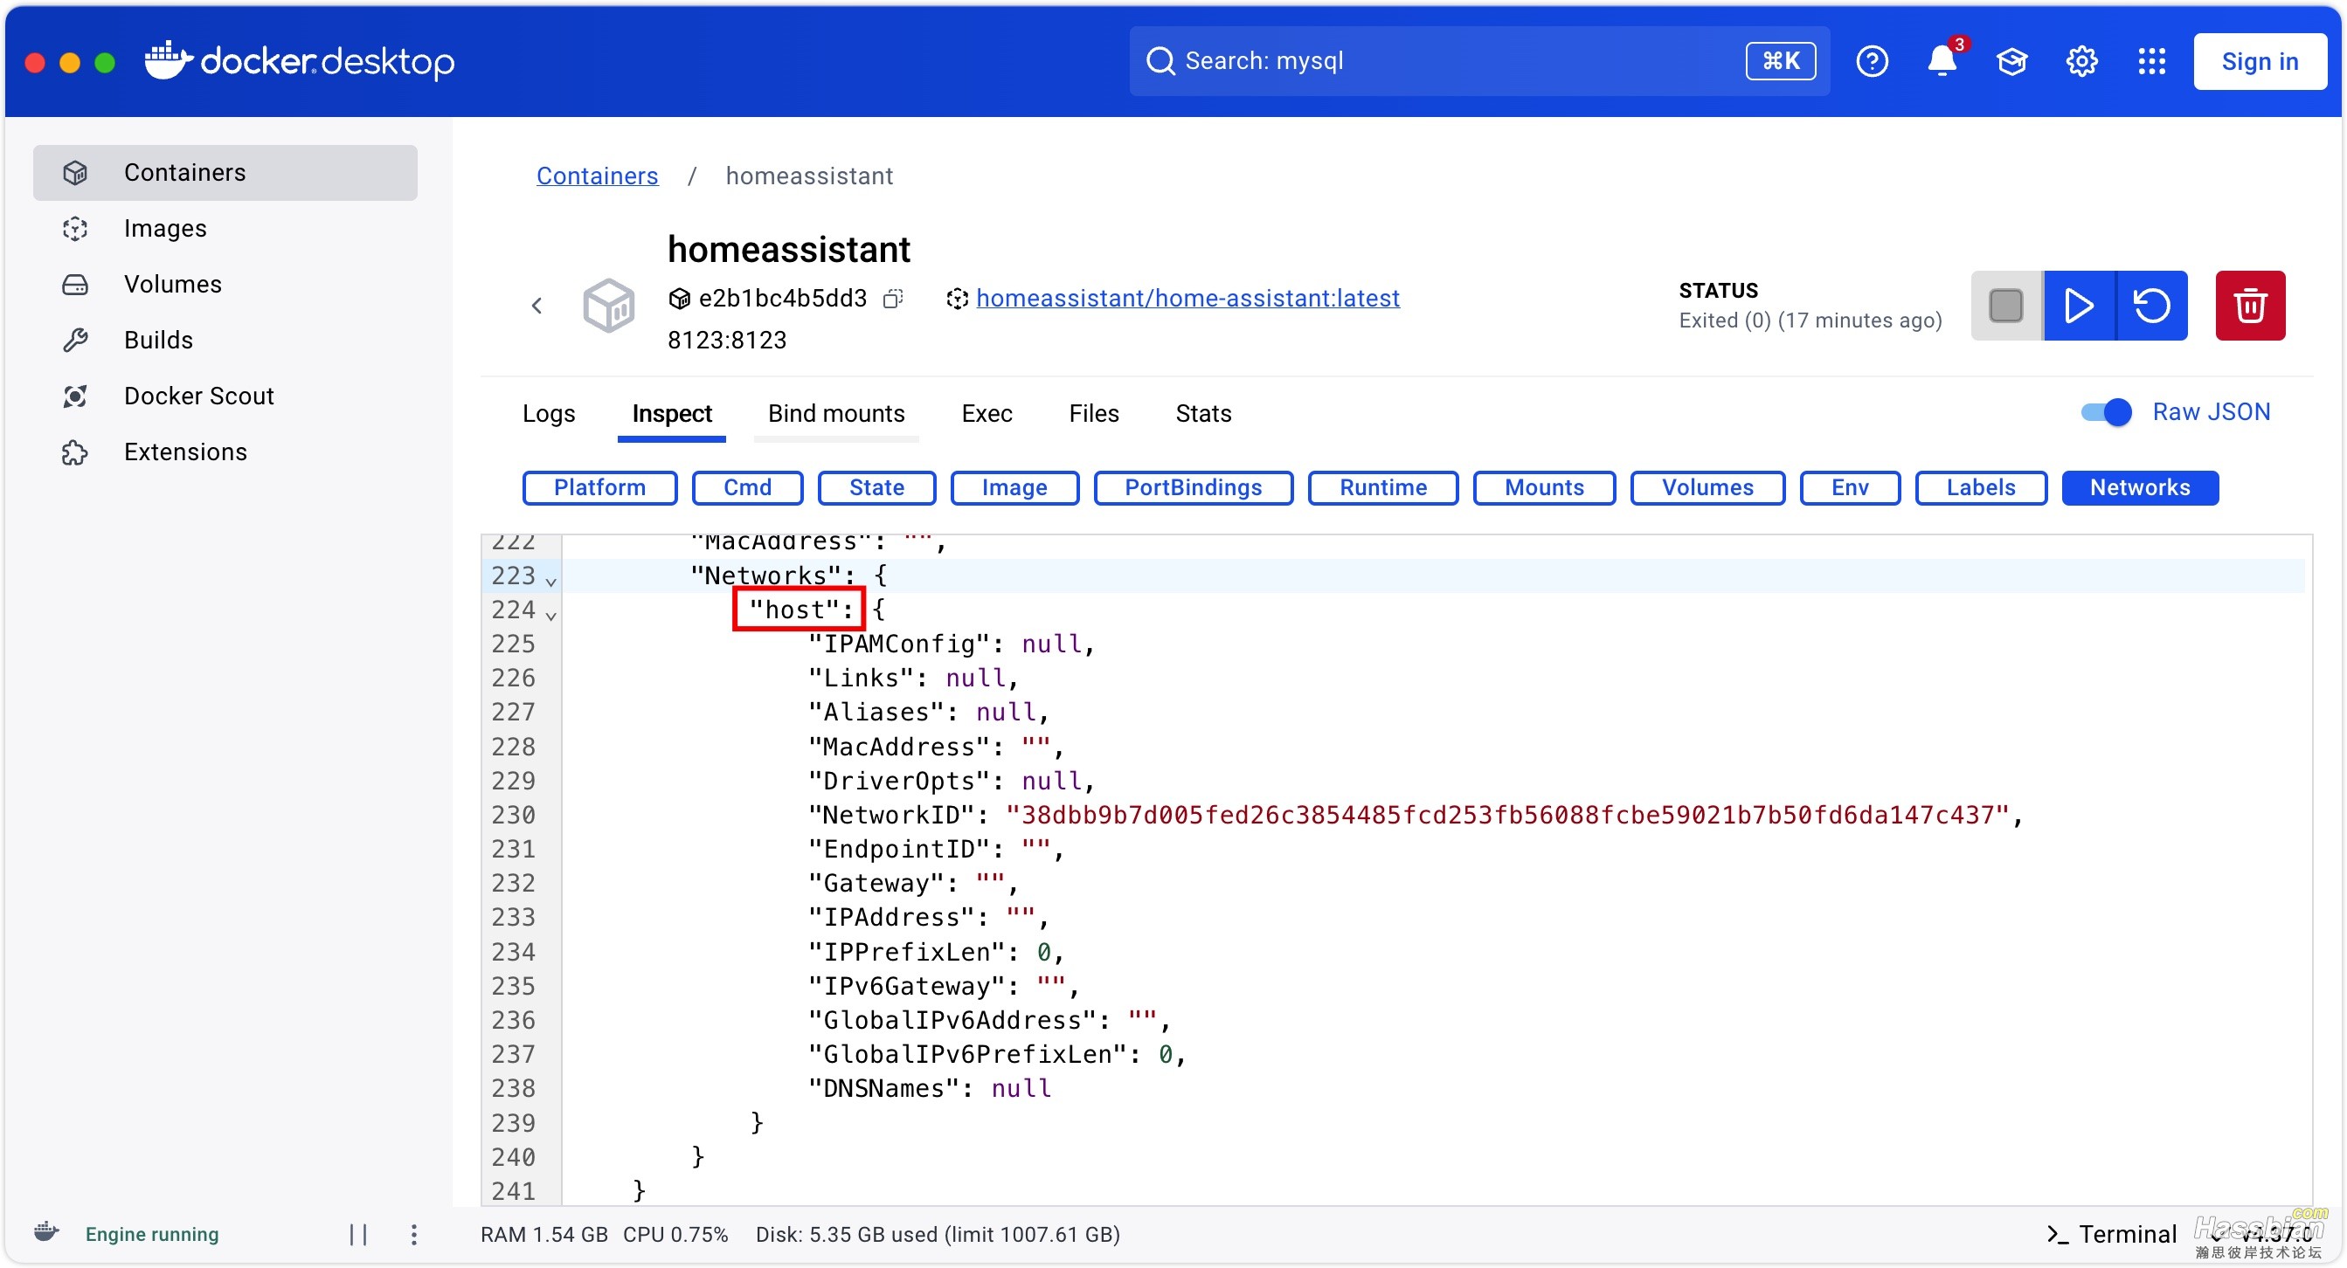Image resolution: width=2347 pixels, height=1268 pixels.
Task: Click the Disk 5.35 GB used entry
Action: pos(938,1234)
